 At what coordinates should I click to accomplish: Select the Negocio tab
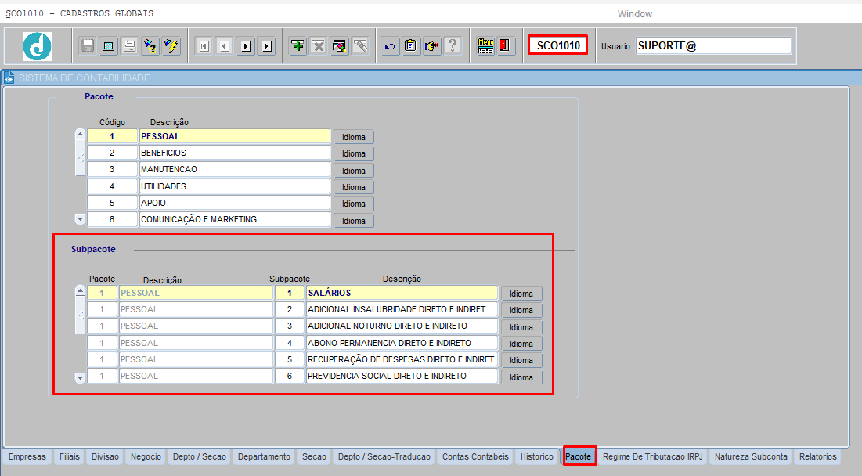(x=146, y=456)
